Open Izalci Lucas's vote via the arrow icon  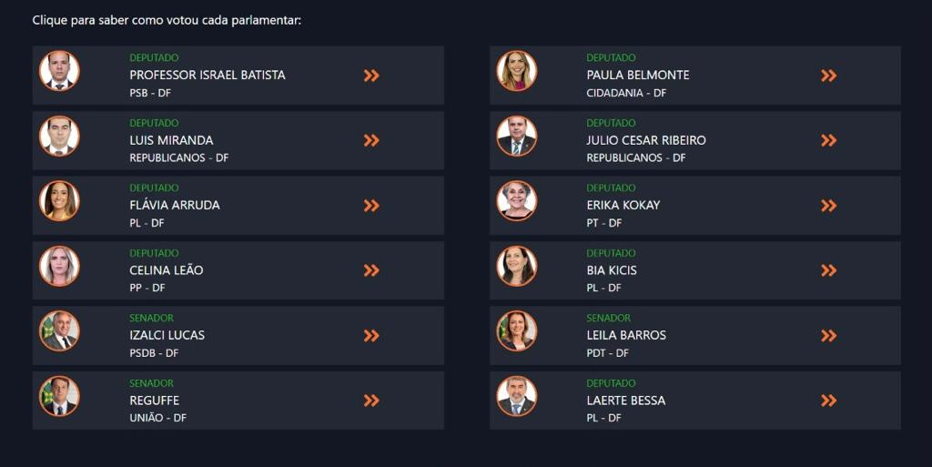pos(371,336)
